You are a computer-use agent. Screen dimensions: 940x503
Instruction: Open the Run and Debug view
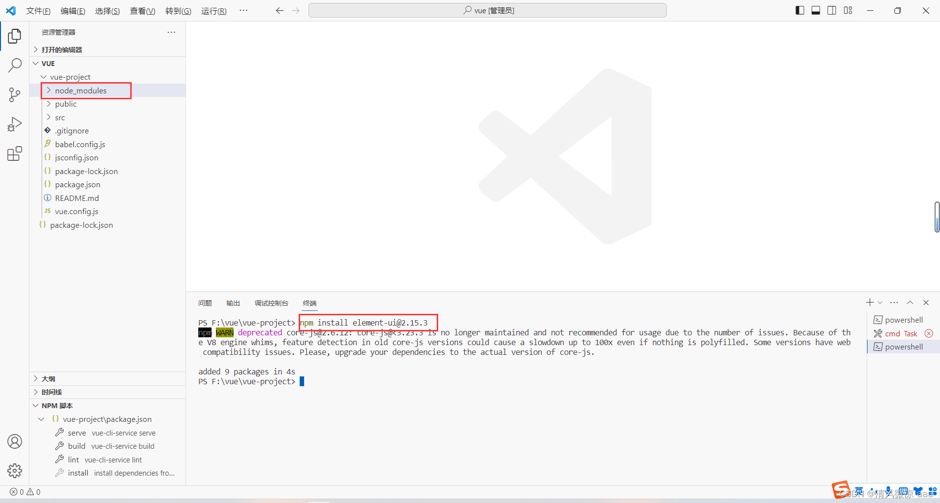coord(15,124)
